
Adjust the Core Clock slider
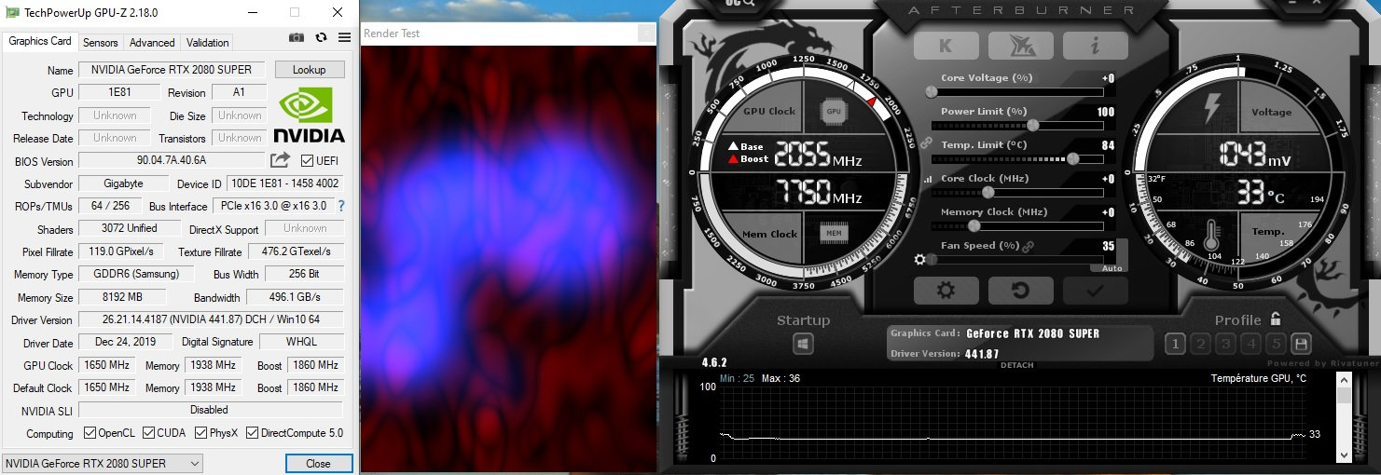coord(1016,192)
